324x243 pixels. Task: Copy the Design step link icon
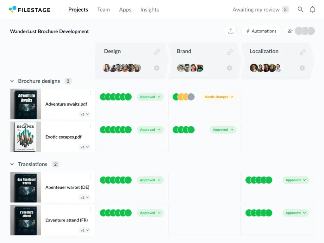157,52
